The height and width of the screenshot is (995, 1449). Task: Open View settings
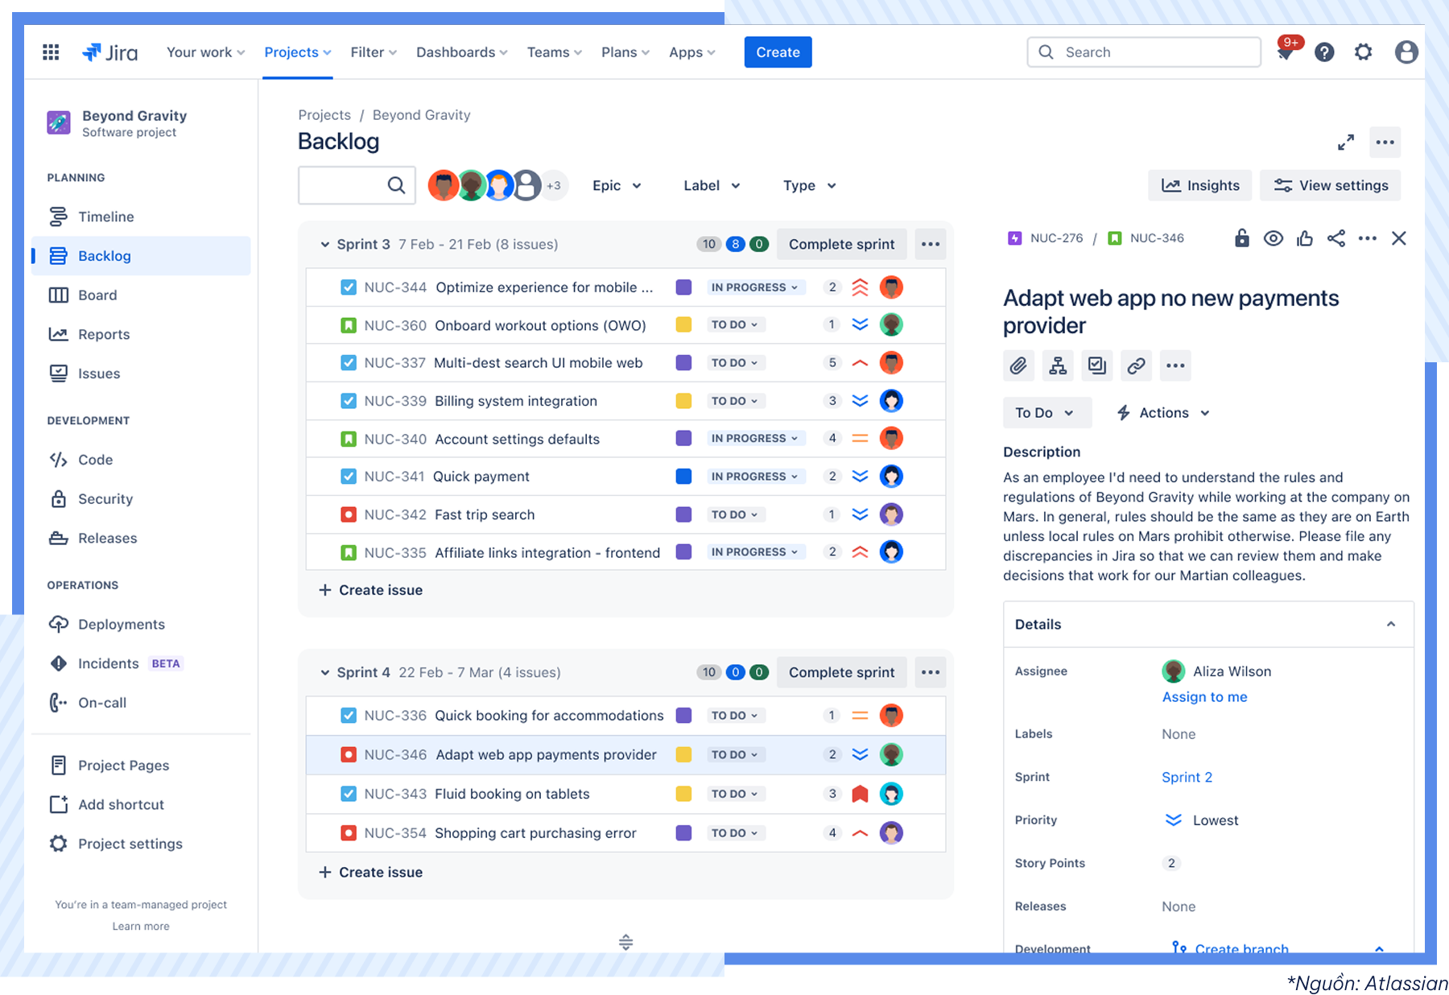point(1331,185)
